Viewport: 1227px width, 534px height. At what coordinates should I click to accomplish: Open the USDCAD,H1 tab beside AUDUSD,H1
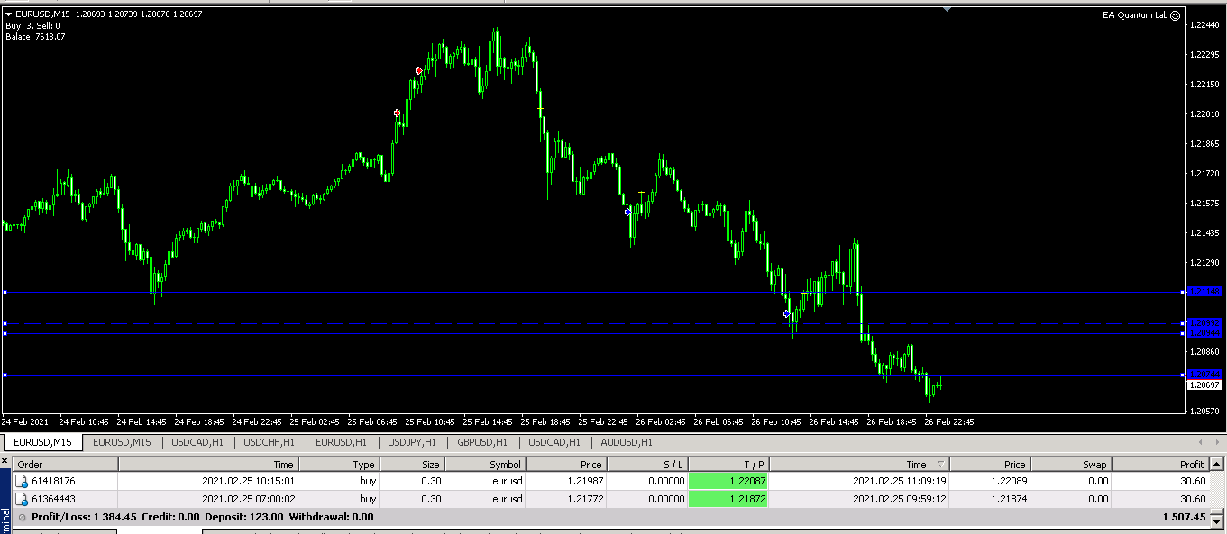554,442
